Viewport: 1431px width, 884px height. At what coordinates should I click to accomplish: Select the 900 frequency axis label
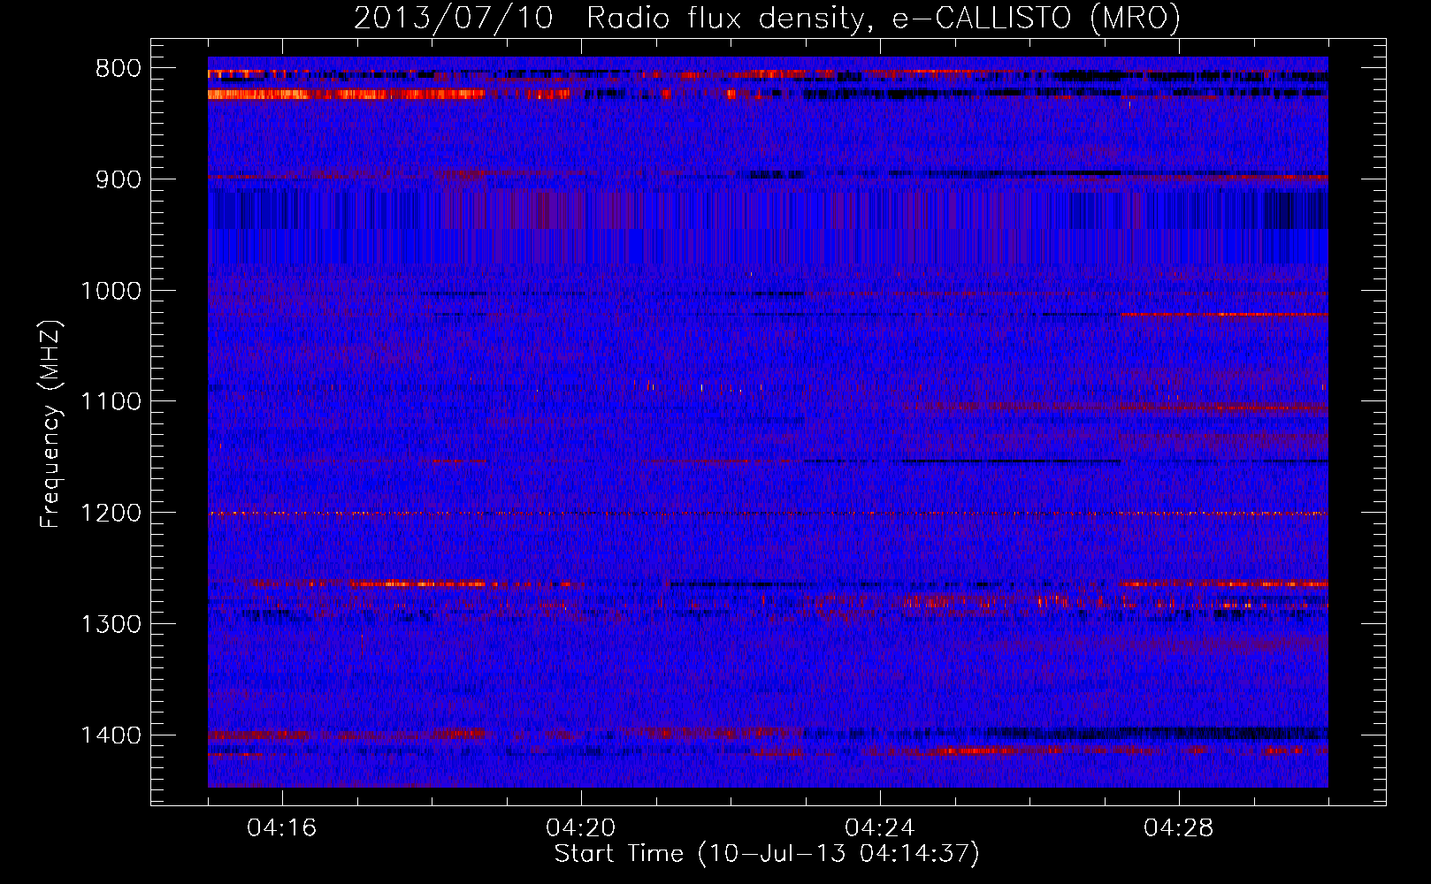(118, 179)
